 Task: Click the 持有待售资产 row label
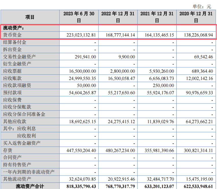tap(17, 165)
